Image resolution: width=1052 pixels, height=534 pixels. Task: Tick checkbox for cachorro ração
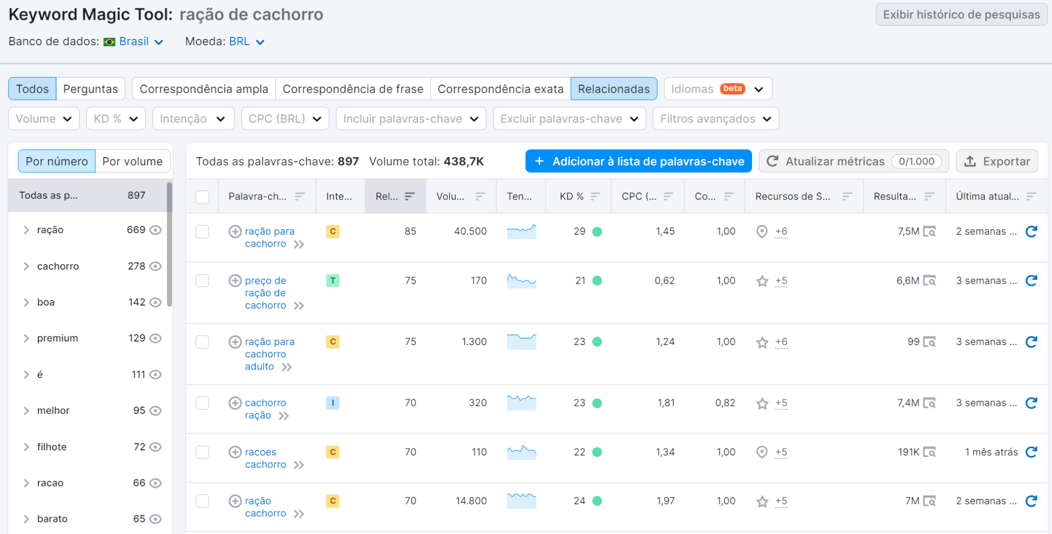click(203, 403)
